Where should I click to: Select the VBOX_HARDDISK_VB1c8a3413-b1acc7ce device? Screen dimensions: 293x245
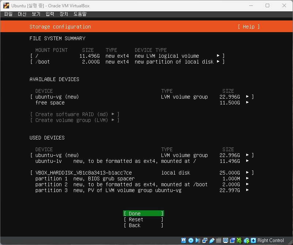pos(84,173)
